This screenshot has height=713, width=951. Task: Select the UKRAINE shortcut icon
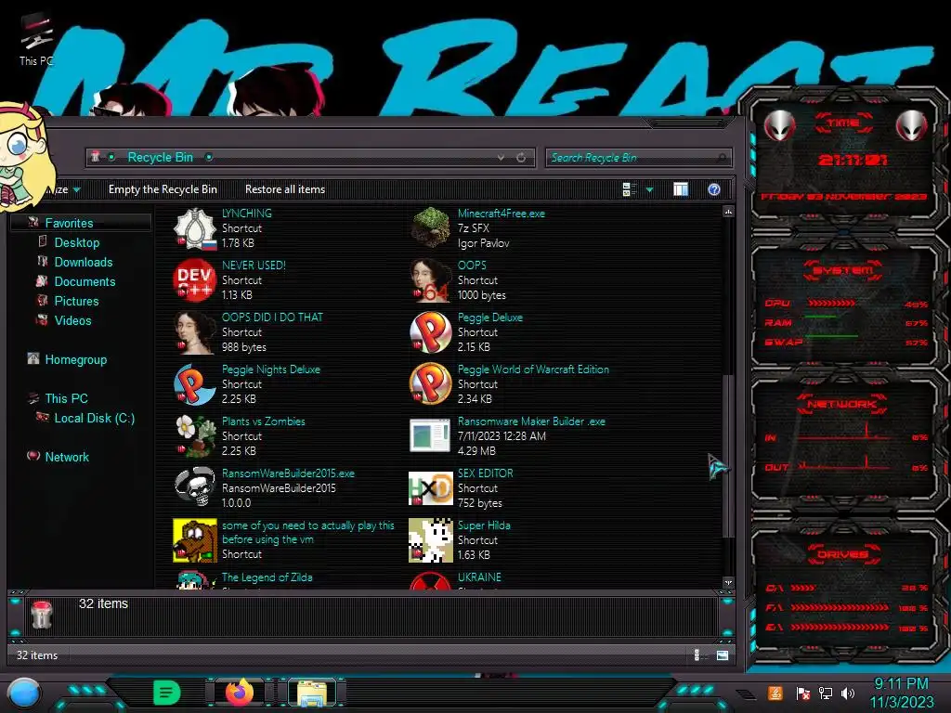[431, 580]
